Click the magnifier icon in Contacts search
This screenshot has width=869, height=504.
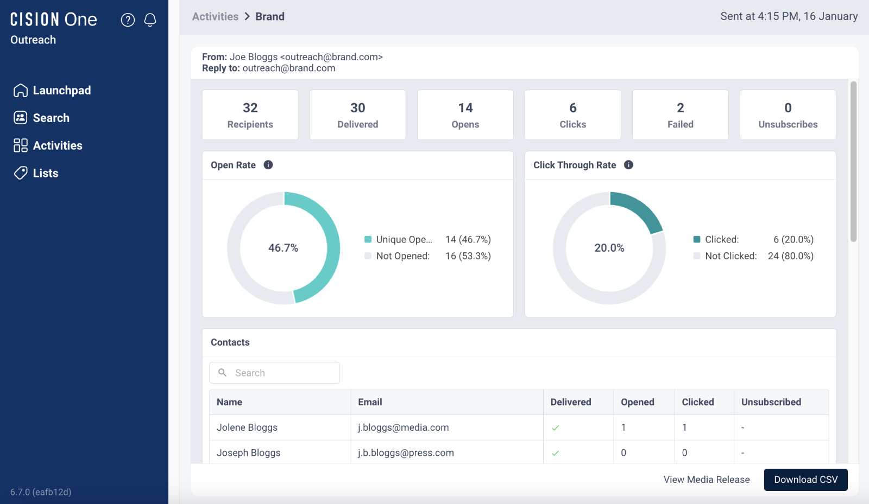pos(222,373)
